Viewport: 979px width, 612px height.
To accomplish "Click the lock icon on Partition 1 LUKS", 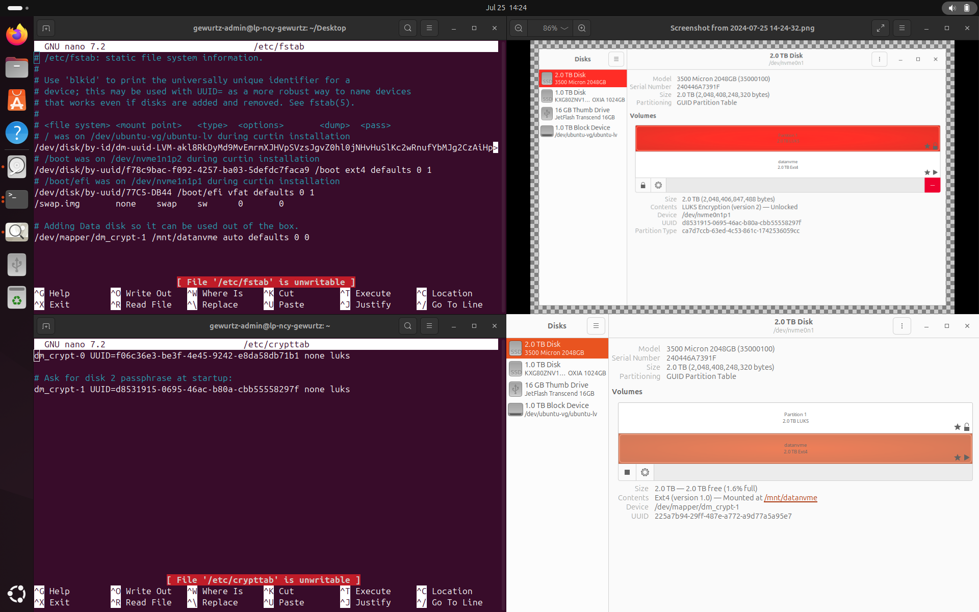I will 967,427.
